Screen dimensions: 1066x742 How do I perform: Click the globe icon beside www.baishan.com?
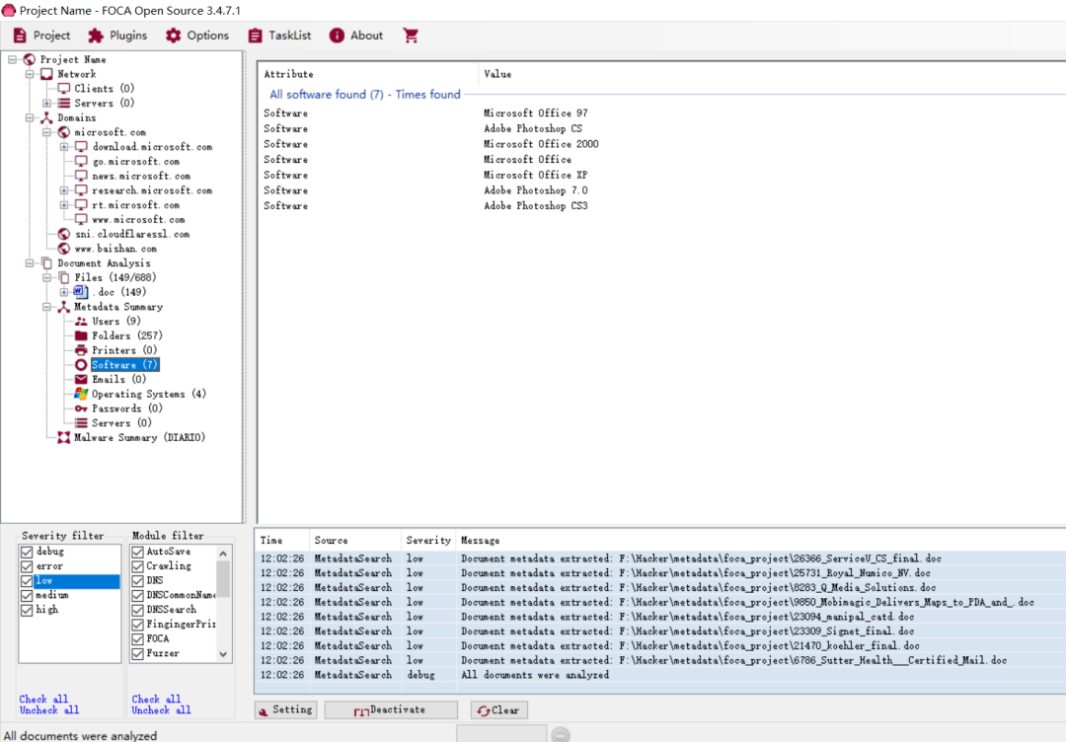(64, 249)
